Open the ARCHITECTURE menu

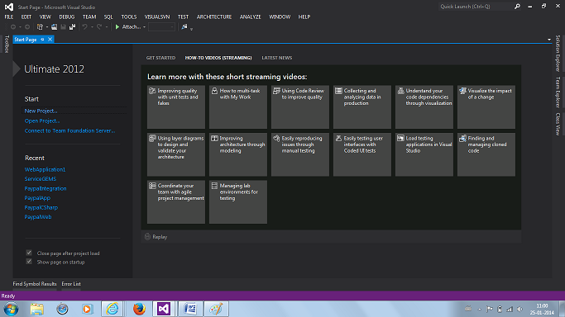(x=214, y=17)
